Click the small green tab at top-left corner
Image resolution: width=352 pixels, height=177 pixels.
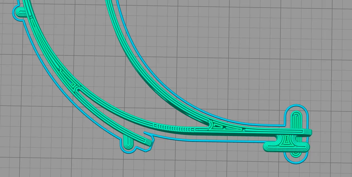point(20,12)
